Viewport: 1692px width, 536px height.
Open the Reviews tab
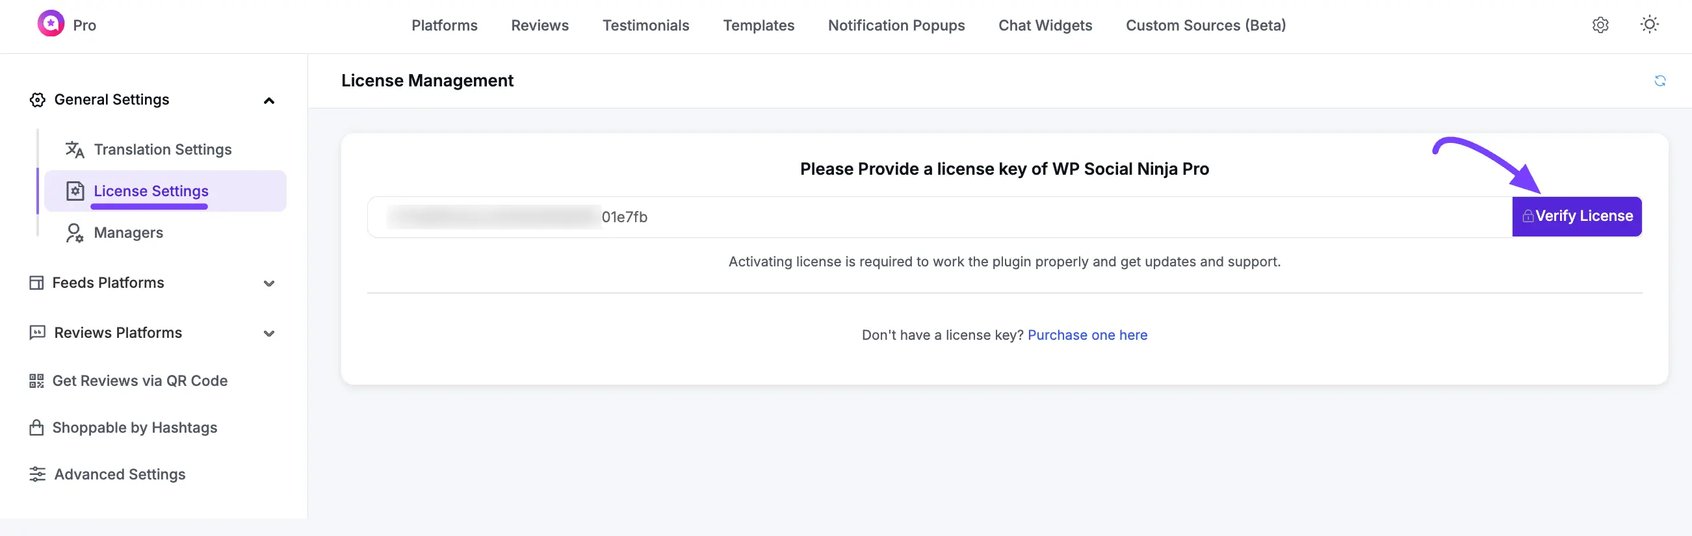coord(540,25)
